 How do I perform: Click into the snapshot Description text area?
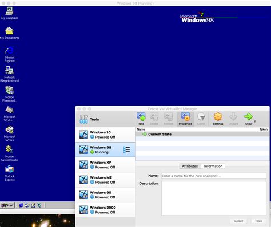pos(214,198)
